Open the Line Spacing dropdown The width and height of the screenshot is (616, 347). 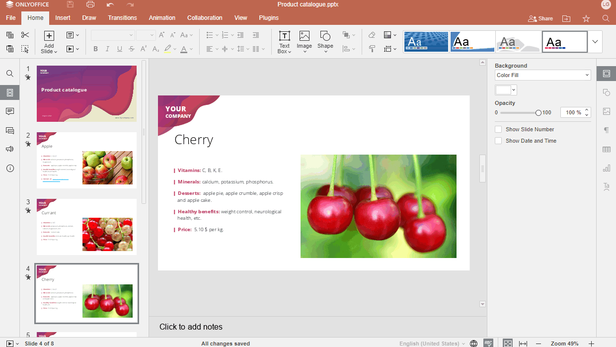click(x=242, y=49)
